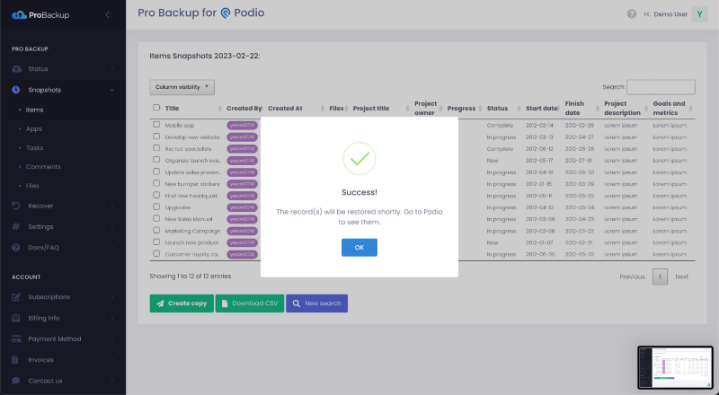The height and width of the screenshot is (395, 719).
Task: Click the Create copy button
Action: tap(182, 303)
